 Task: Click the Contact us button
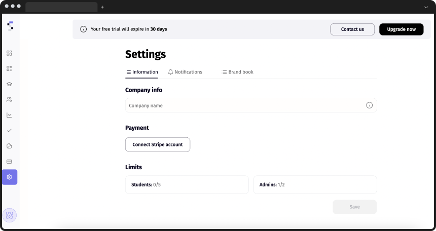pyautogui.click(x=352, y=29)
